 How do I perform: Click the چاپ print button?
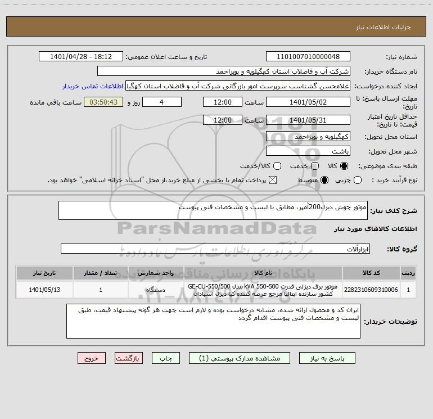pos(166,358)
